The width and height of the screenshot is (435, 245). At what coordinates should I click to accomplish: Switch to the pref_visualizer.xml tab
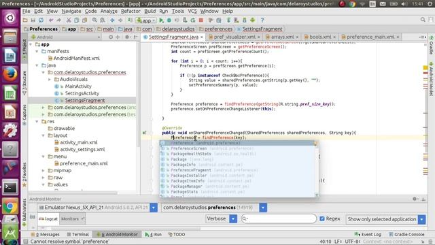pyautogui.click(x=234, y=37)
